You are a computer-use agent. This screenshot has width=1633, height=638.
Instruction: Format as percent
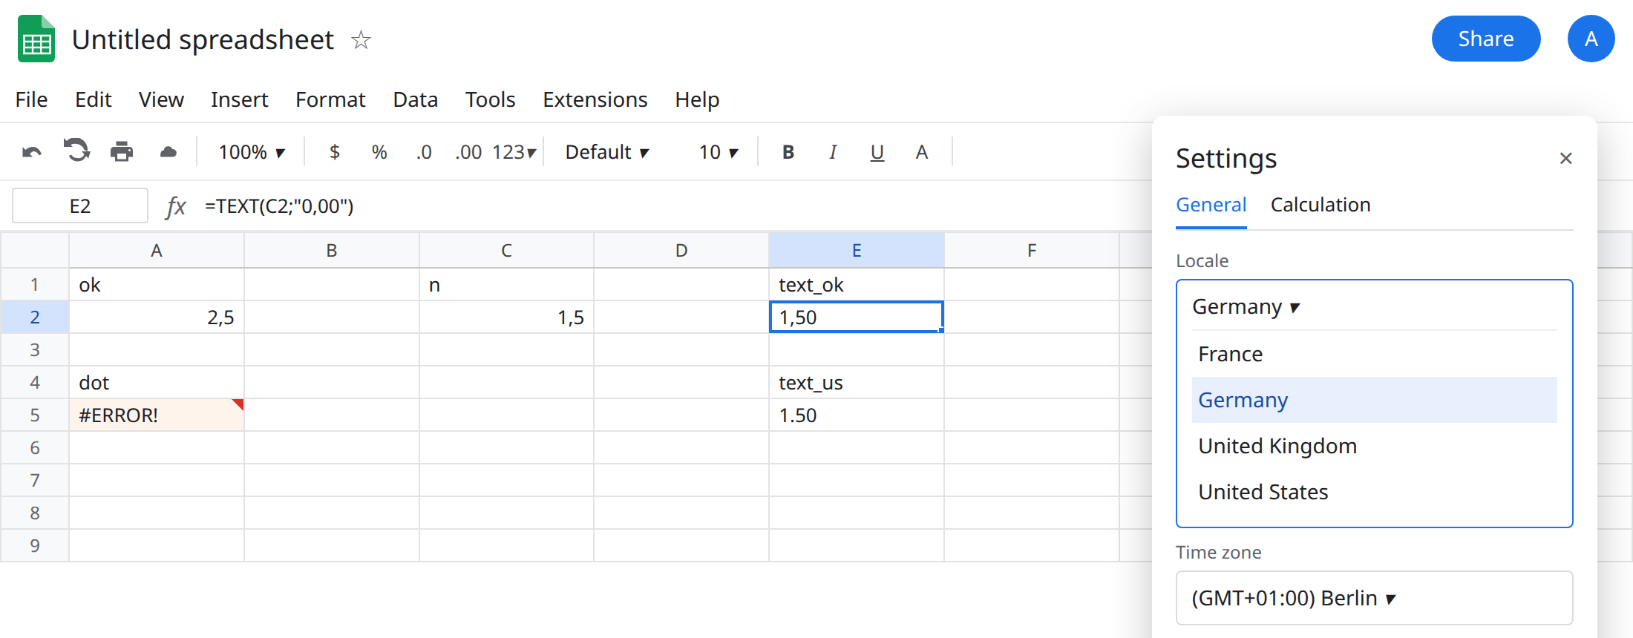tap(379, 152)
